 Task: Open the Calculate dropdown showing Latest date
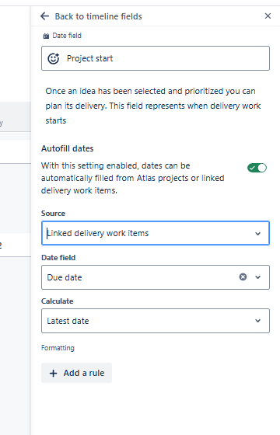156,321
